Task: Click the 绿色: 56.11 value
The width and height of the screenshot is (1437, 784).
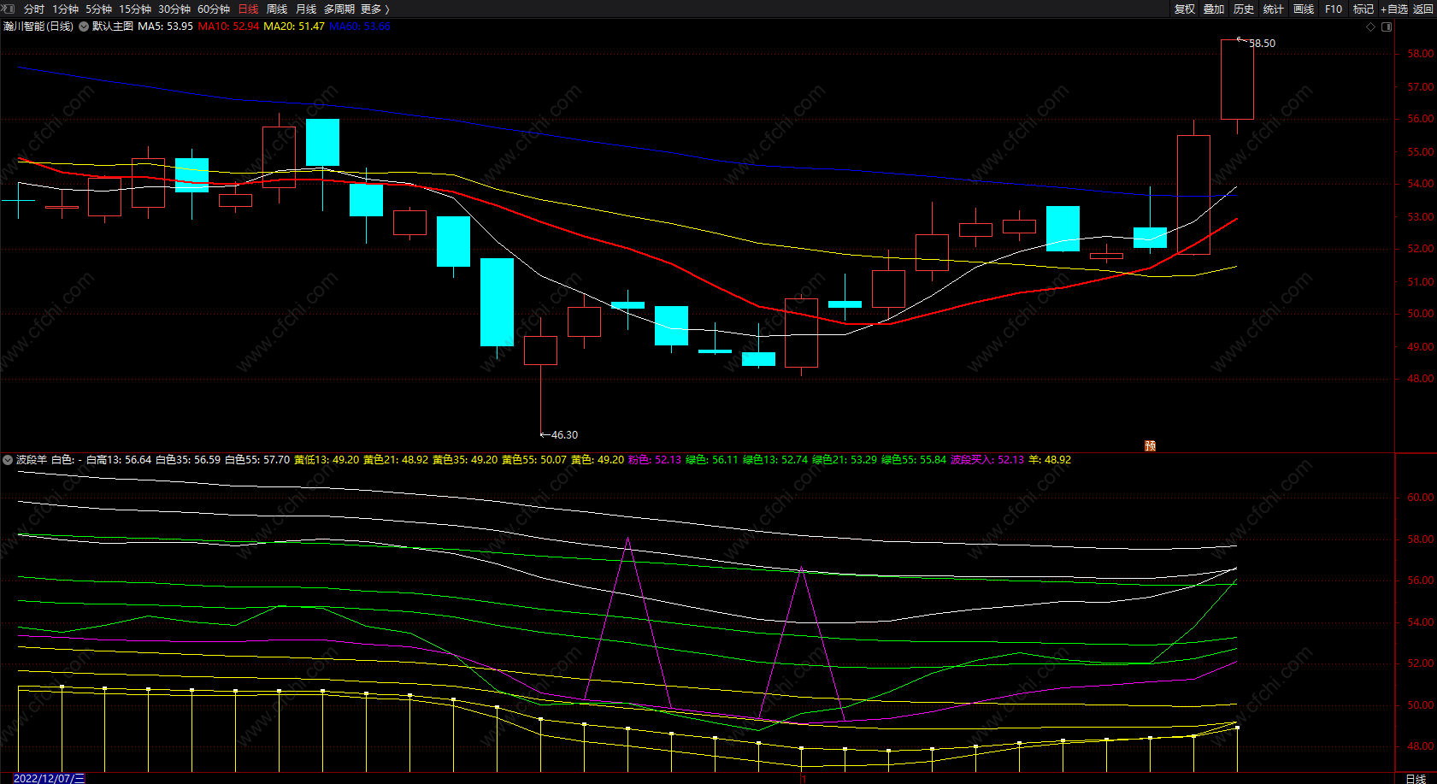Action: click(x=712, y=460)
